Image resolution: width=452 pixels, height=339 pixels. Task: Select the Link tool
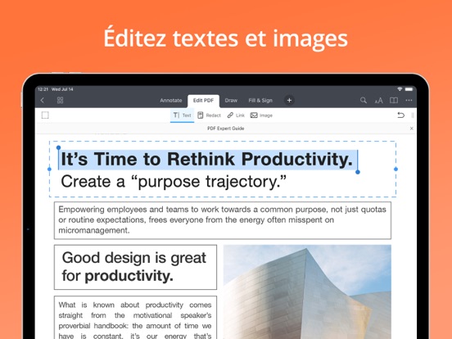[236, 115]
